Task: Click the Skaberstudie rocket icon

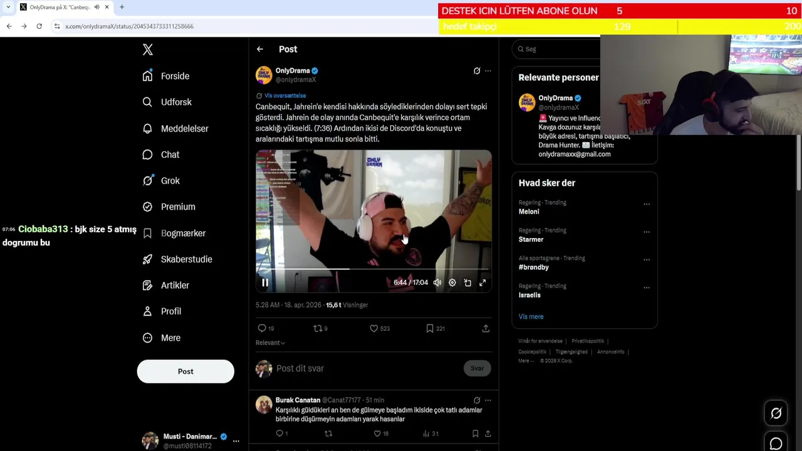Action: tap(147, 259)
